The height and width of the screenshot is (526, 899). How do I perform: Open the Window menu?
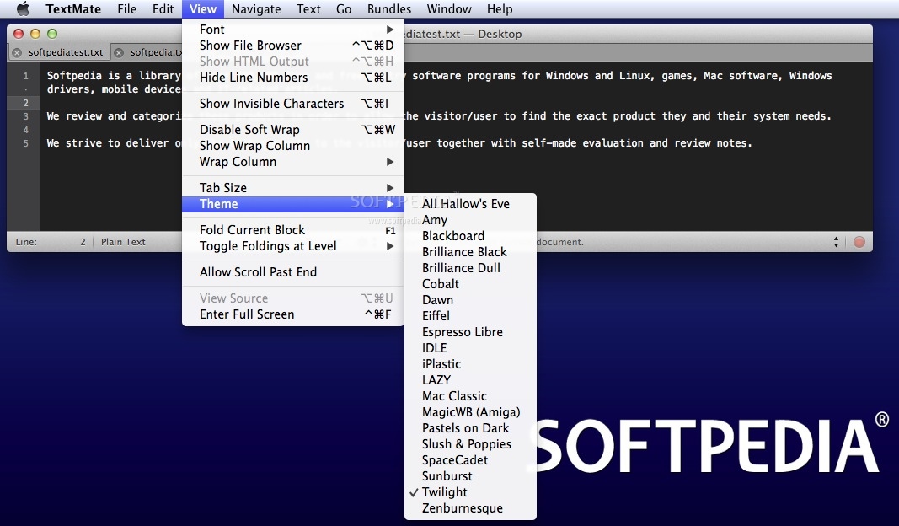449,9
